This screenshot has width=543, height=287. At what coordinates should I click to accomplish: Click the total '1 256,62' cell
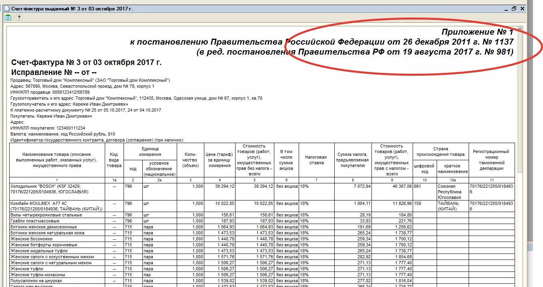point(392,227)
